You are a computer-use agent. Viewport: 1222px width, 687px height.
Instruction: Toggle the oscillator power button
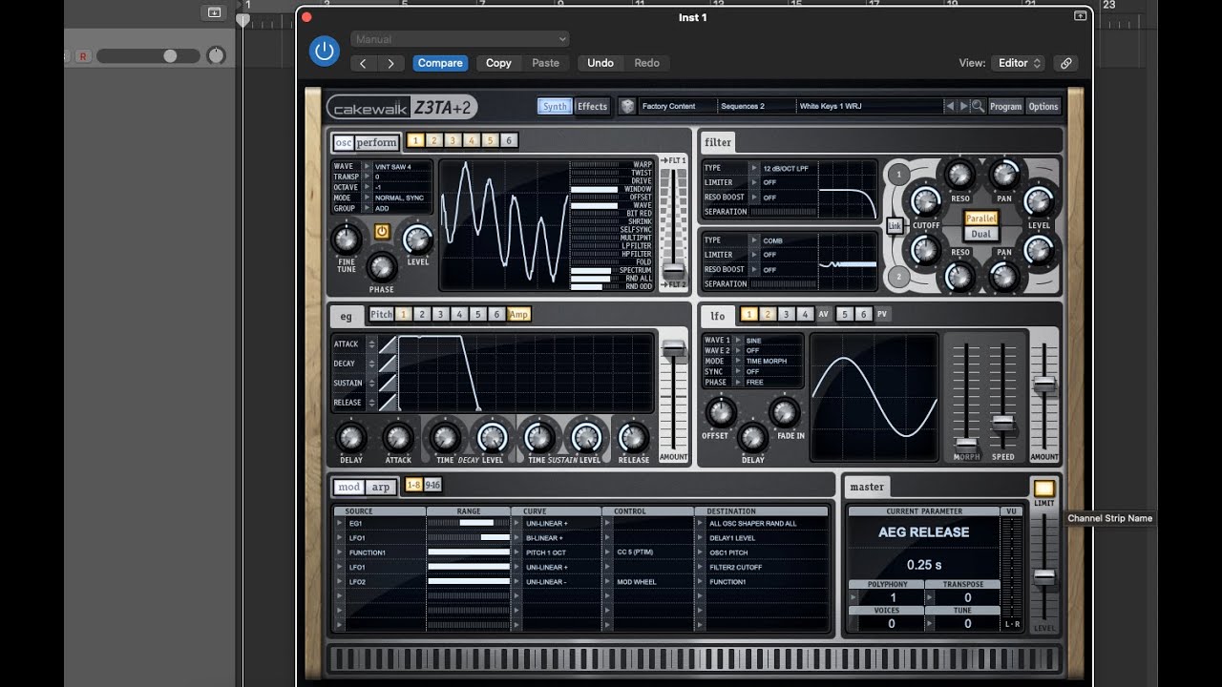pyautogui.click(x=382, y=231)
